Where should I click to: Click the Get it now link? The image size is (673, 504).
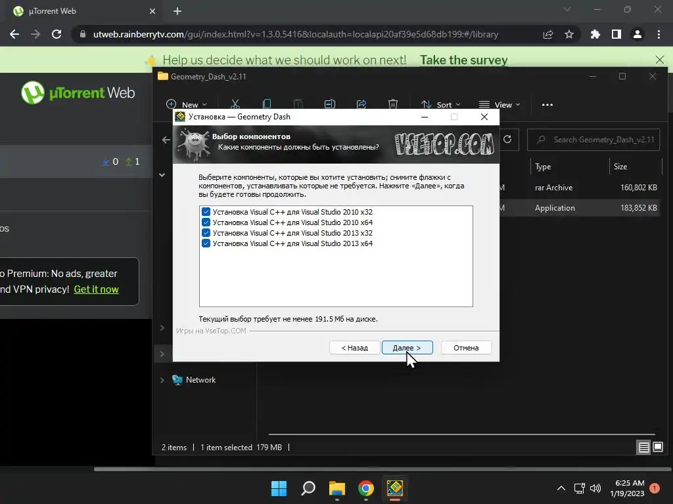coord(96,289)
